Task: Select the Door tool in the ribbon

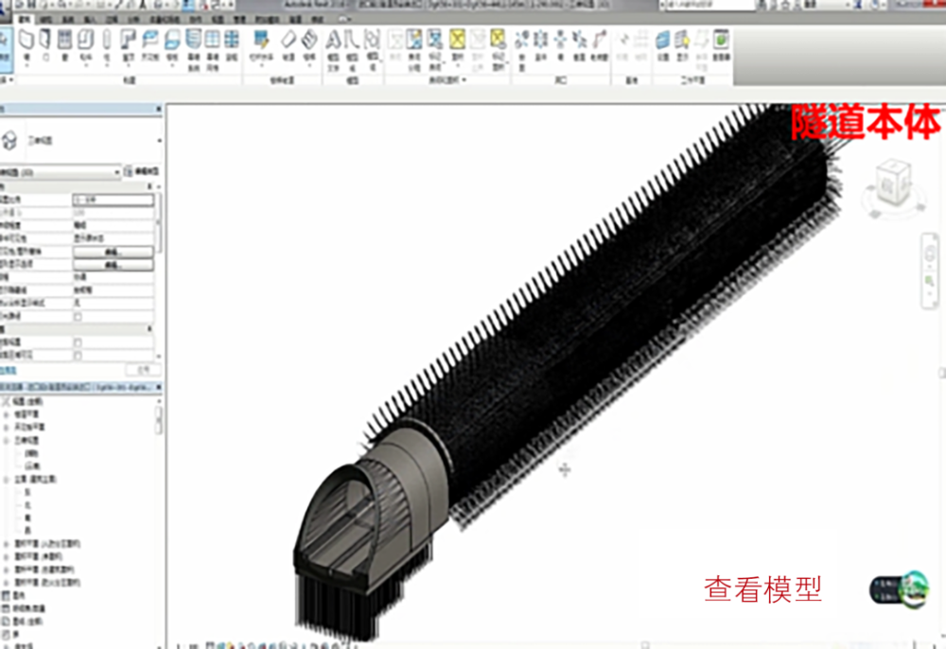Action: coord(45,44)
